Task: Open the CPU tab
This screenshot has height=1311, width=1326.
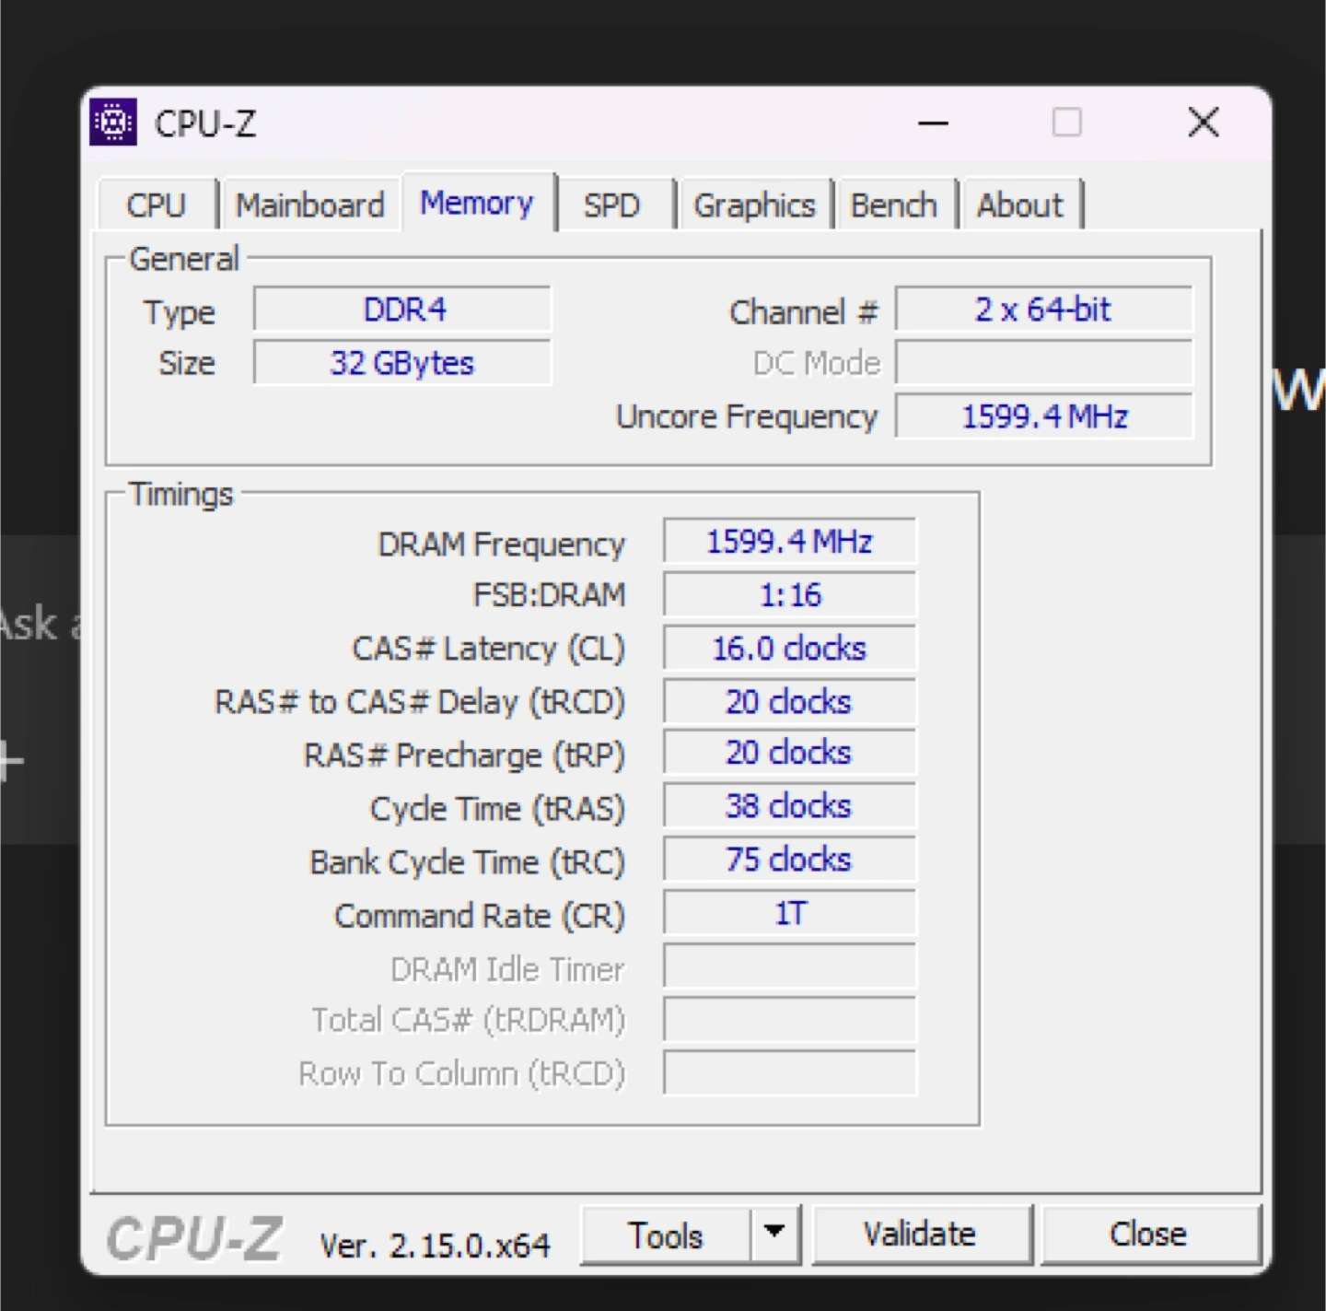Action: click(x=157, y=205)
